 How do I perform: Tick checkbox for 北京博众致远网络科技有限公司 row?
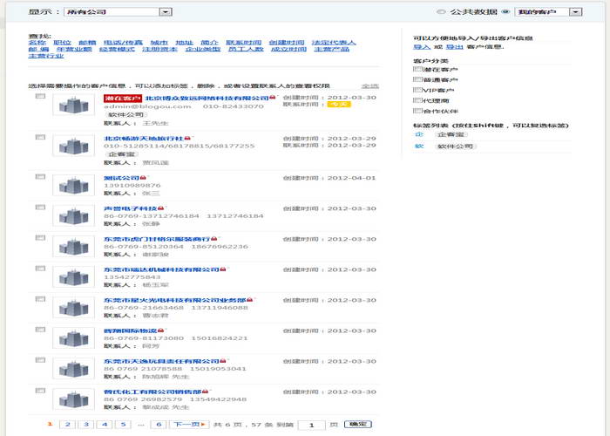[40, 96]
